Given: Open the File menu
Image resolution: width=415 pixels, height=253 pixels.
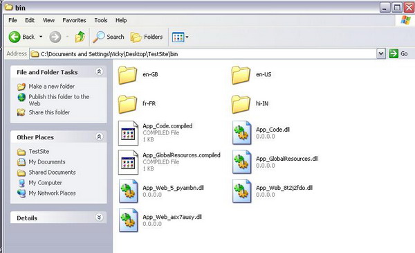Looking at the screenshot, I should 12,20.
